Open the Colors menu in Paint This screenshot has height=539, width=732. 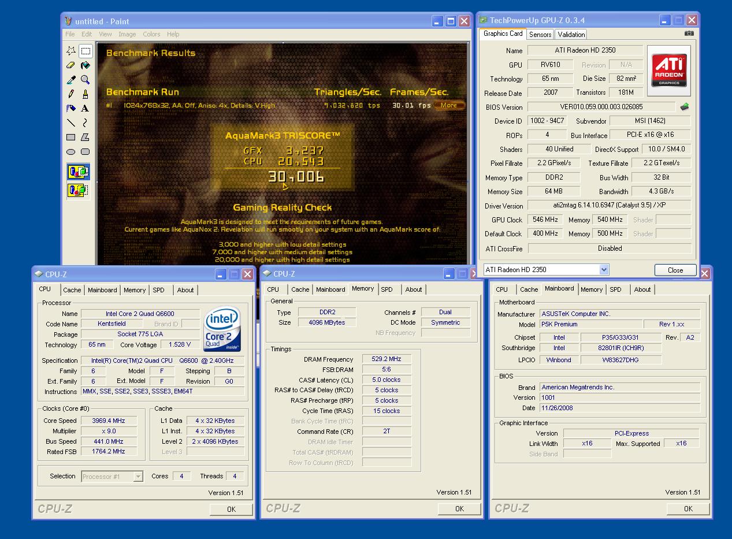tap(152, 35)
